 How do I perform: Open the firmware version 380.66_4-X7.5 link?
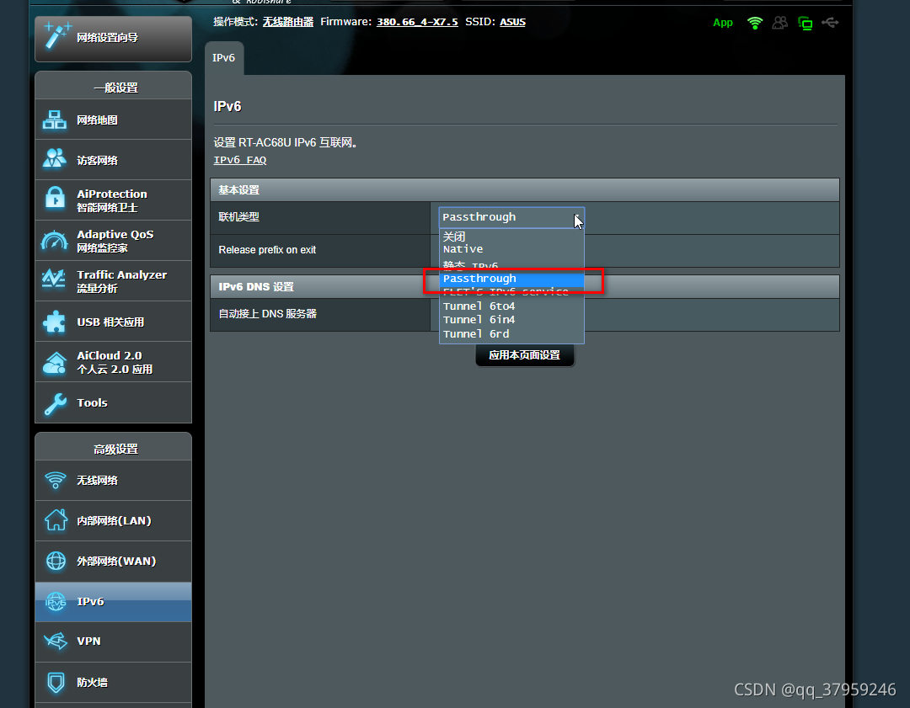[417, 22]
